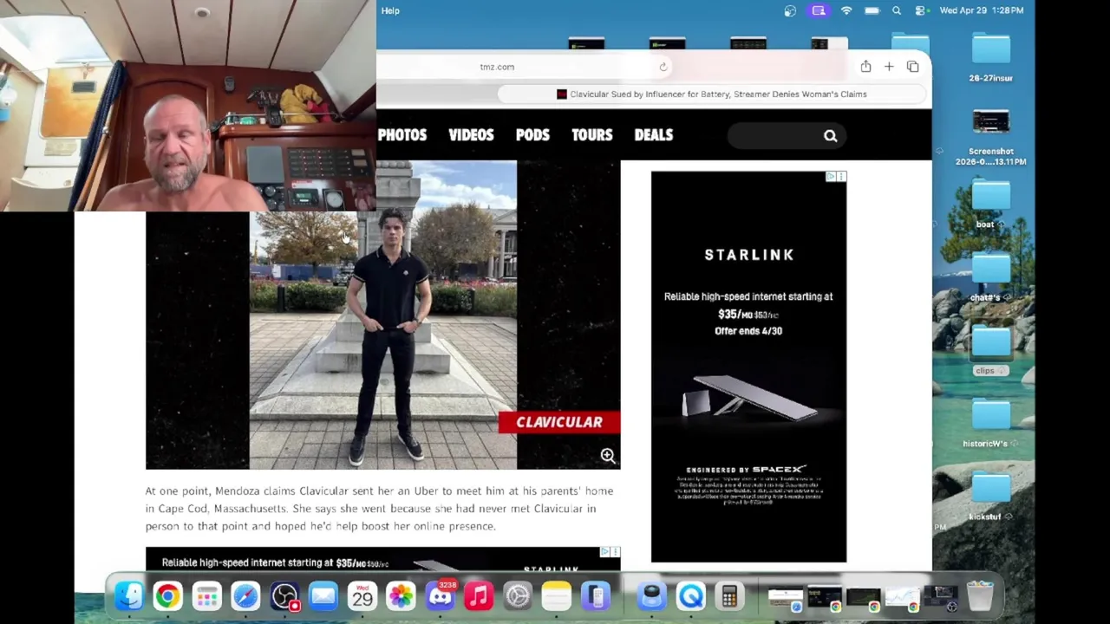This screenshot has width=1110, height=624.
Task: Open PODS section in TMZ nav
Action: point(532,135)
